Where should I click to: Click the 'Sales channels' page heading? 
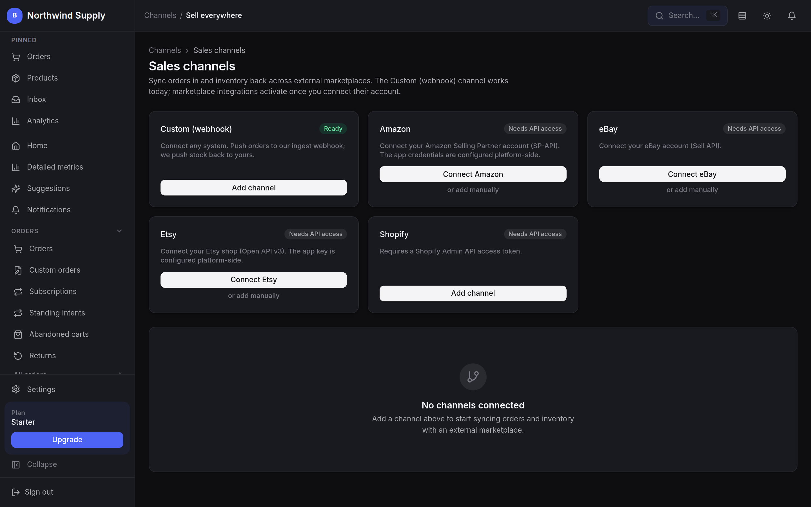[x=192, y=66]
